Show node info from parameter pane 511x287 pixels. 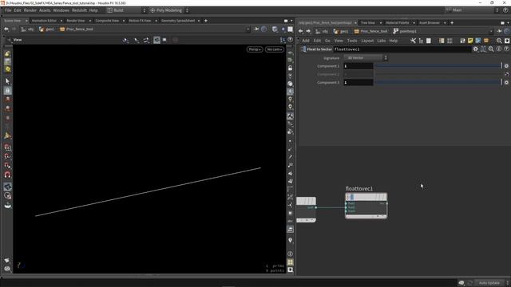pos(498,49)
